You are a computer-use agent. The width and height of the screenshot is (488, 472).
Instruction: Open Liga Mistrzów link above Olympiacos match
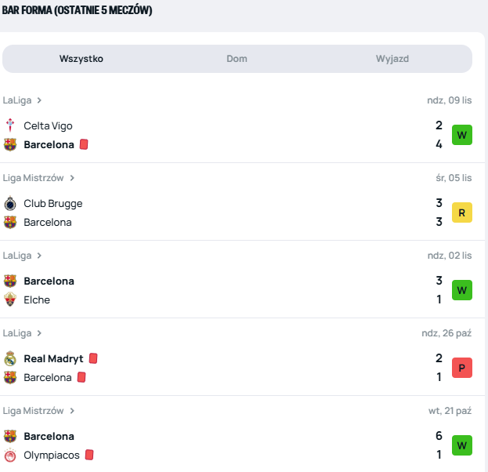pyautogui.click(x=33, y=411)
